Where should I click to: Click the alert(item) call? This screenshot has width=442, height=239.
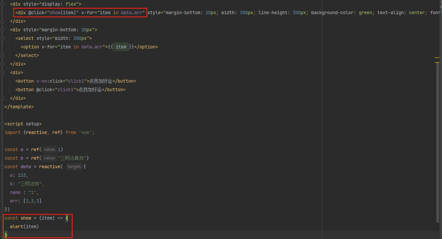pyautogui.click(x=24, y=226)
